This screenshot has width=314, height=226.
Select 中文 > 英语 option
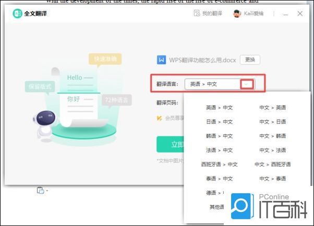(x=272, y=108)
